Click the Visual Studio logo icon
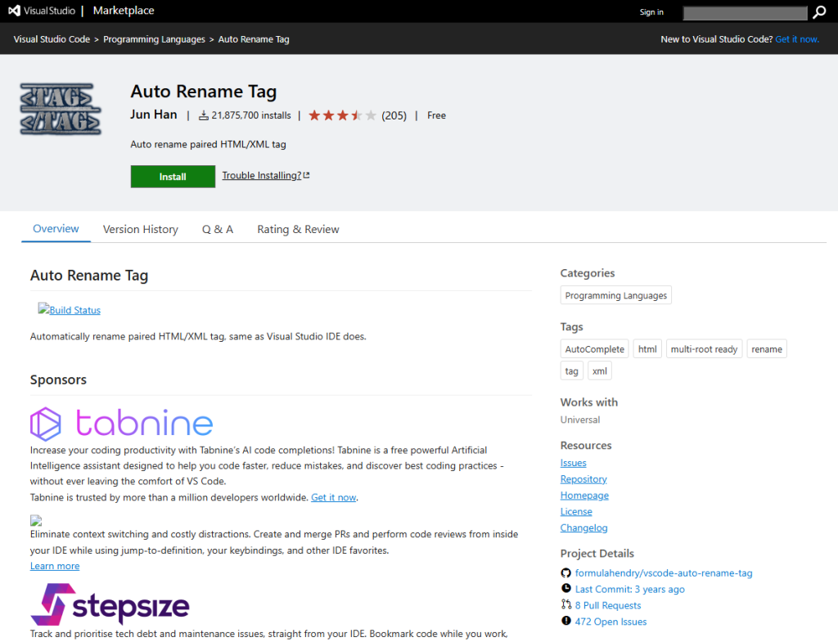 tap(15, 11)
